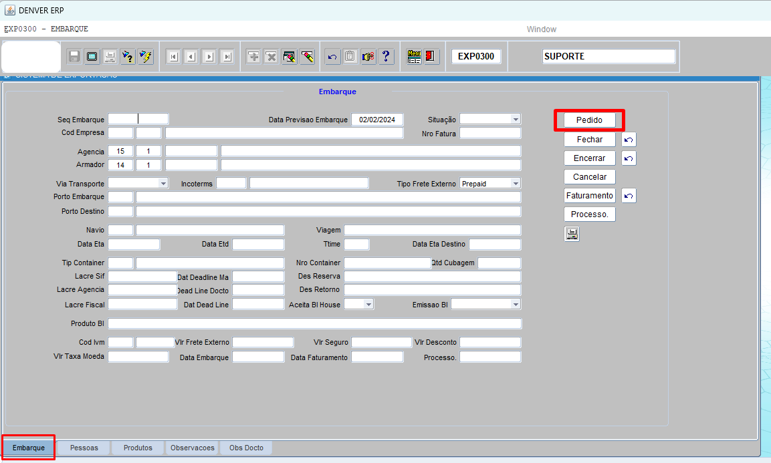This screenshot has height=463, width=771.
Task: Jump to the last record
Action: [x=227, y=57]
